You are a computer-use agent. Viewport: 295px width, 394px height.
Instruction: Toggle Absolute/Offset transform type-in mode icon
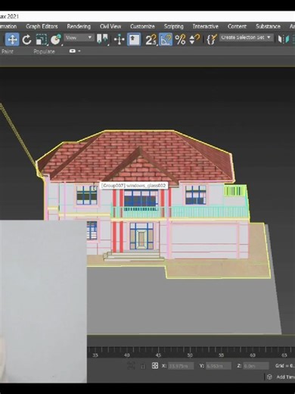point(155,365)
